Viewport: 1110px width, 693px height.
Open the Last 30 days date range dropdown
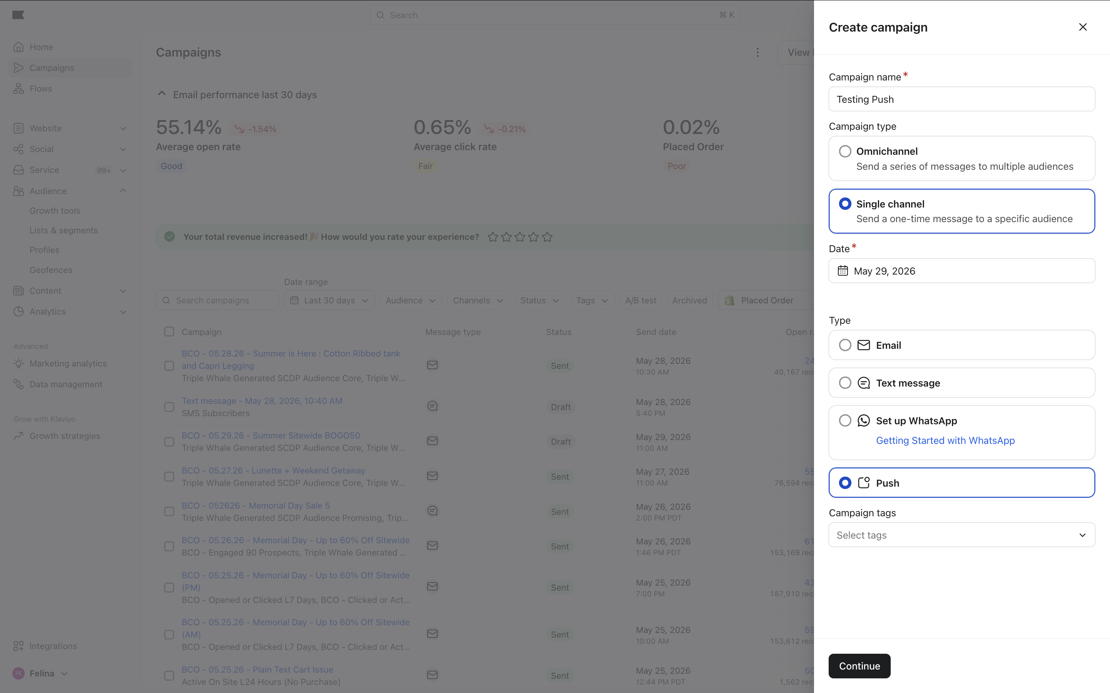pyautogui.click(x=329, y=300)
